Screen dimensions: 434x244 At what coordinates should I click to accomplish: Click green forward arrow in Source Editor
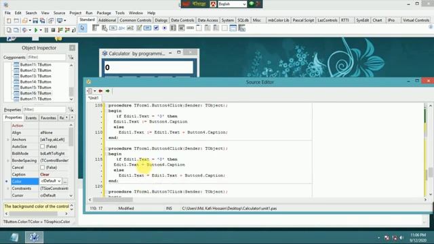pos(108,91)
